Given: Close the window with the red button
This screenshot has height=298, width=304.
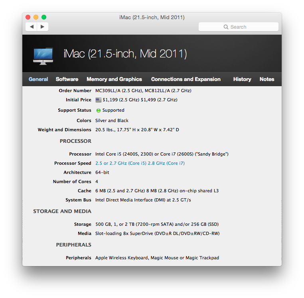Looking at the screenshot, I should pos(28,17).
